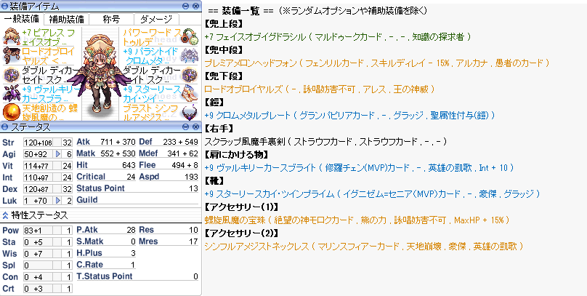587x296 pixels.
Task: Select the melon headphone mid-headgear icon
Action: click(x=190, y=37)
